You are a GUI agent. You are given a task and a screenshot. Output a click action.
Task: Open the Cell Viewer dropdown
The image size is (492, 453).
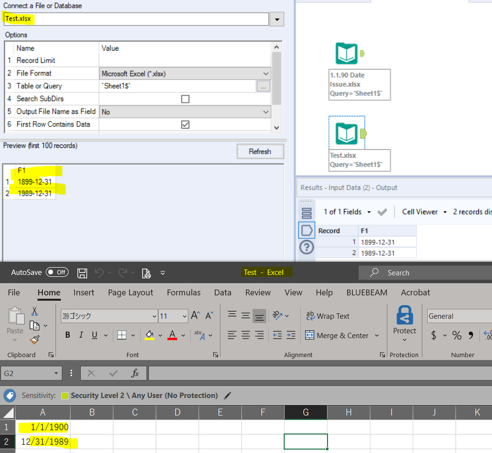[x=445, y=212]
